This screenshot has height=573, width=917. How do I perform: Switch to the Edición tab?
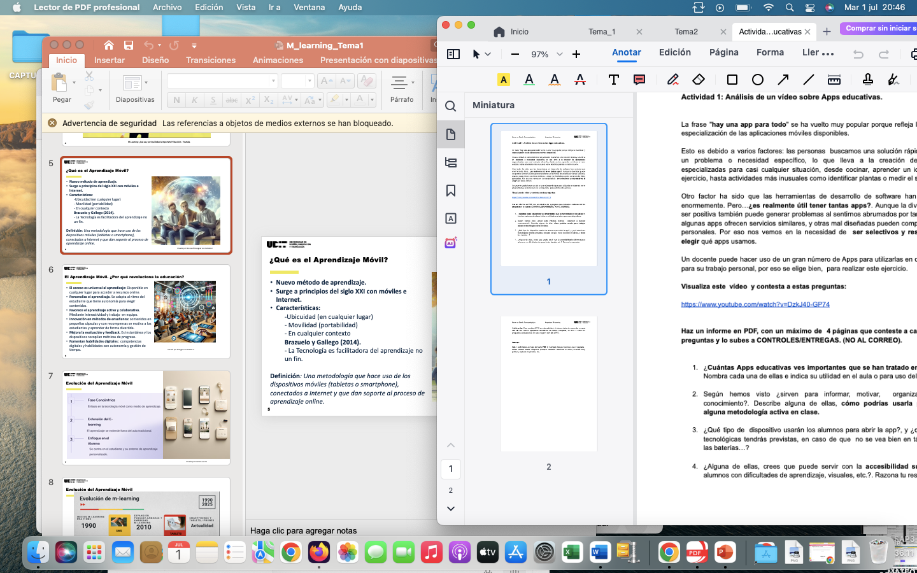click(x=675, y=53)
